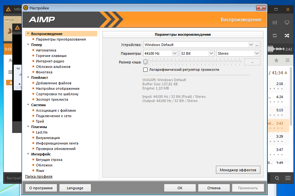Select Фонотека settings item

44,72
